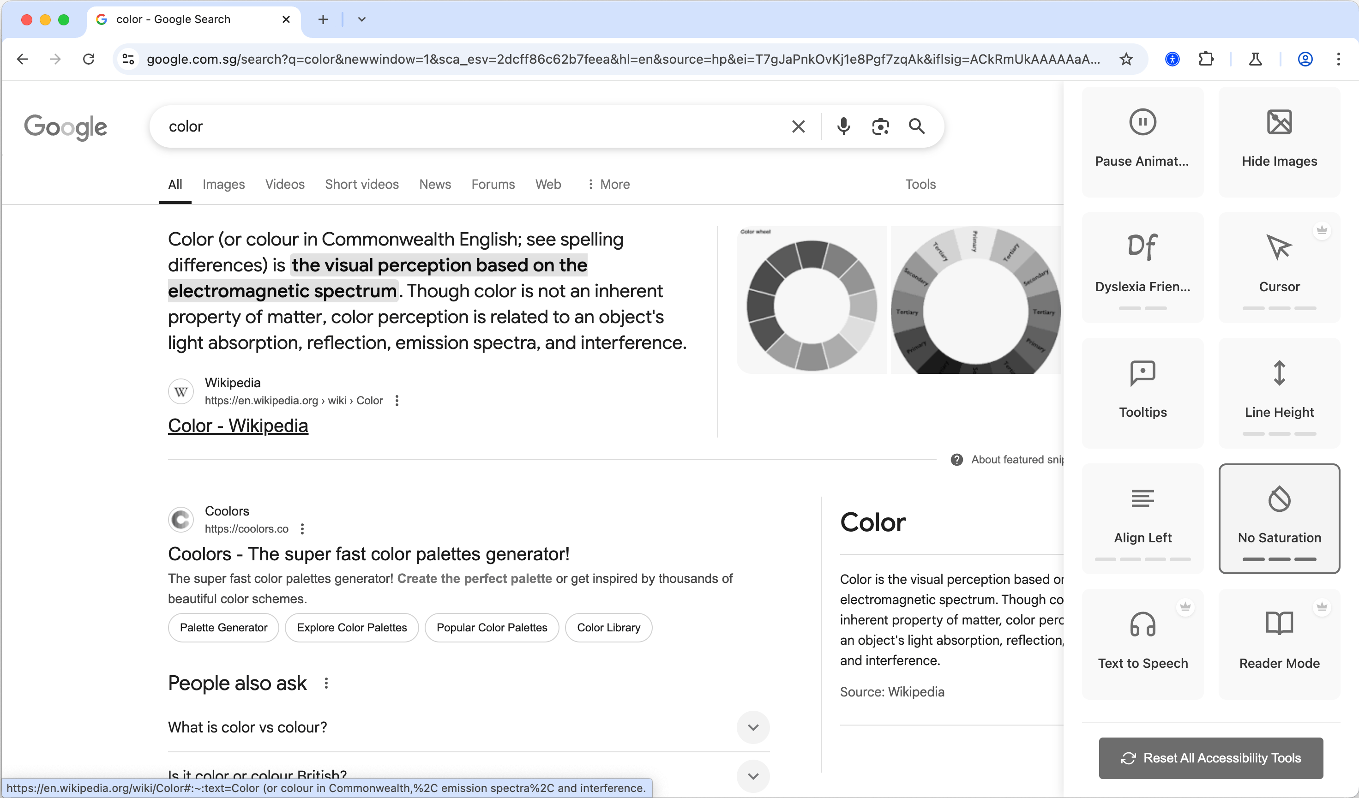Image resolution: width=1359 pixels, height=798 pixels.
Task: Click the 'About featured snippets' text
Action: pyautogui.click(x=1017, y=459)
